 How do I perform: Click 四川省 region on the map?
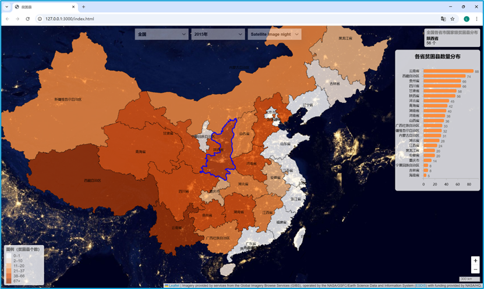[183, 191]
